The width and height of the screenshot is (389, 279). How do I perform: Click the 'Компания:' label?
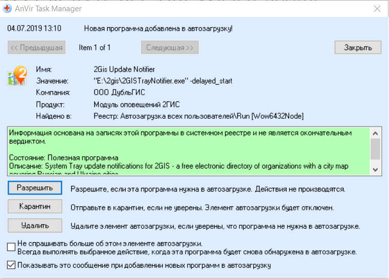[53, 93]
